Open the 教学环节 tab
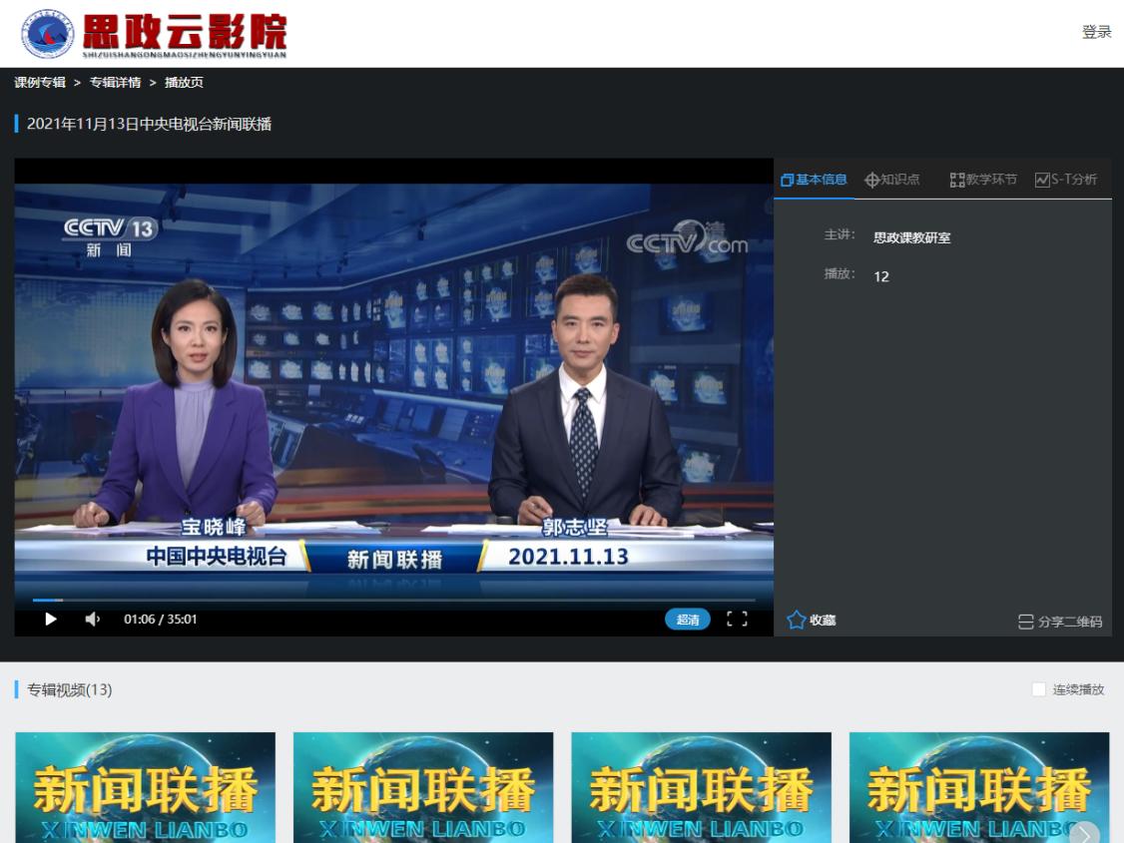Image resolution: width=1124 pixels, height=843 pixels. 983,179
